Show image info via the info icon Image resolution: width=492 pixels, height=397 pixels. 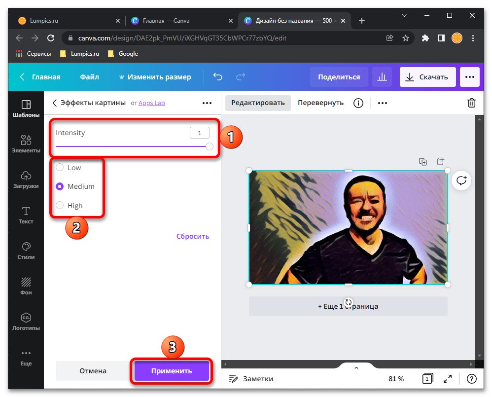(x=358, y=103)
